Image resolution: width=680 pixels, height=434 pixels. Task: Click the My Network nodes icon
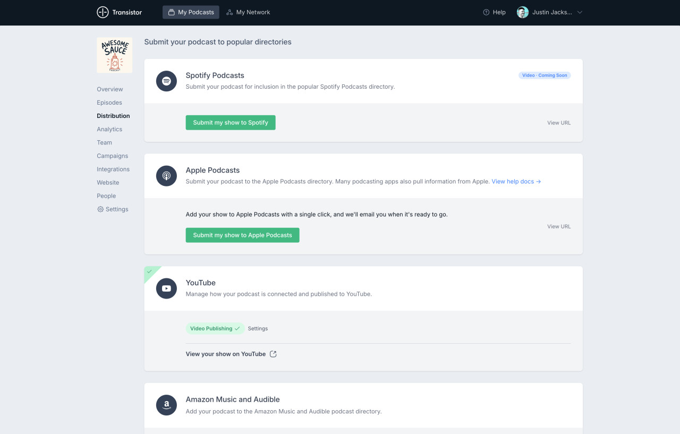(x=229, y=12)
